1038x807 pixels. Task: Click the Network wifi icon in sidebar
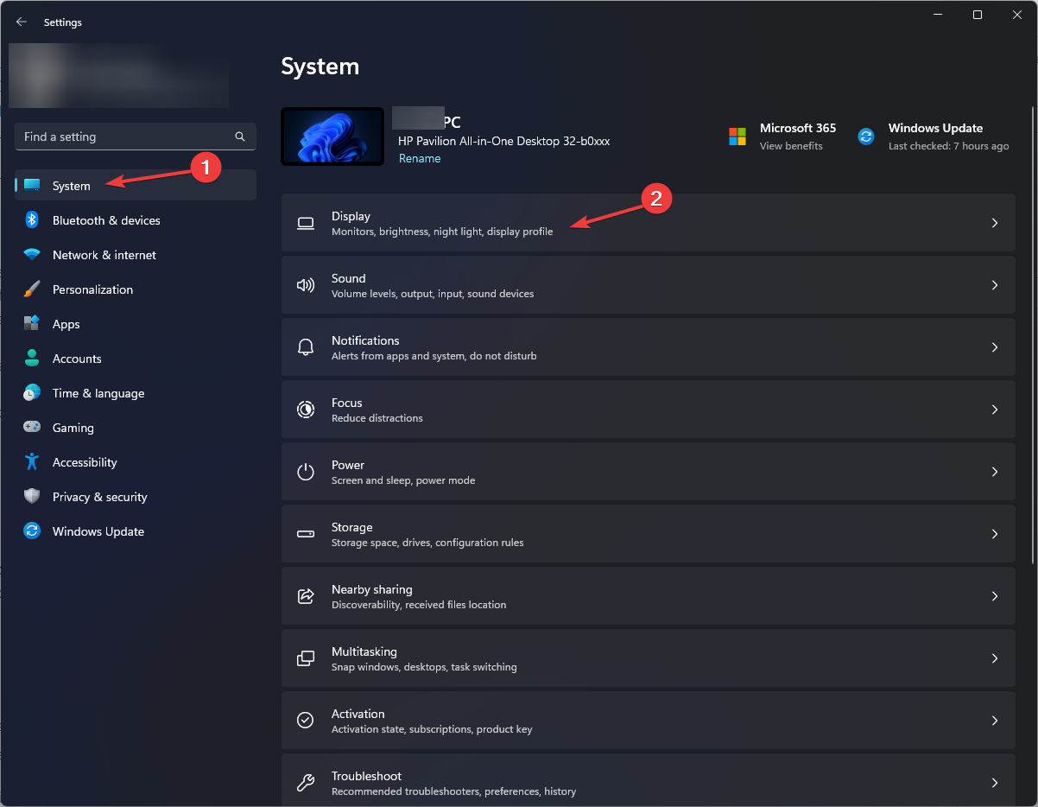(32, 255)
